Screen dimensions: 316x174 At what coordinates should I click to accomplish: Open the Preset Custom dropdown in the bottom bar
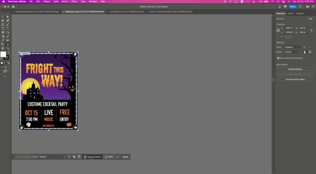52,157
